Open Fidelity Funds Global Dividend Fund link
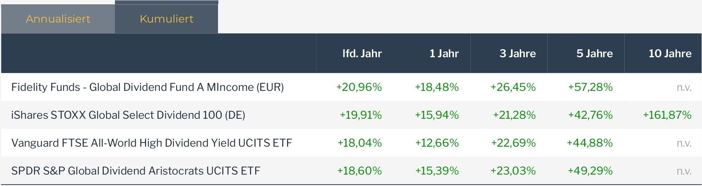Screen dimensions: 702x186 [147, 87]
